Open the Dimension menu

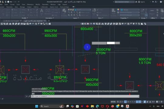(x=30, y=5)
